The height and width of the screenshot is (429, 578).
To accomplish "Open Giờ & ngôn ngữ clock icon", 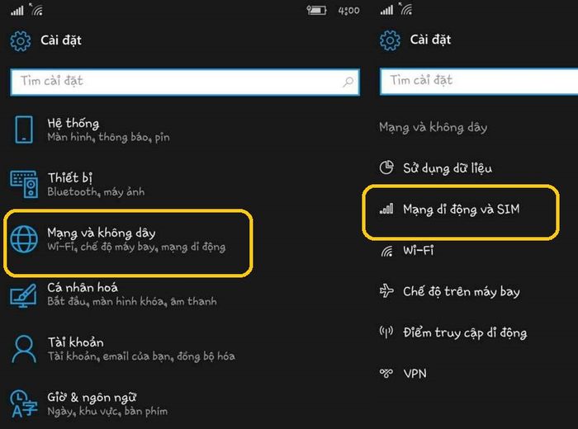I will 24,404.
